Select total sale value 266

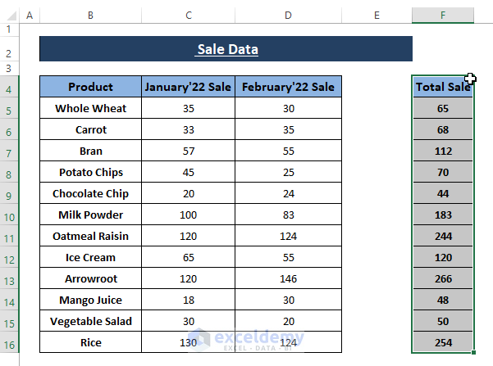443,279
